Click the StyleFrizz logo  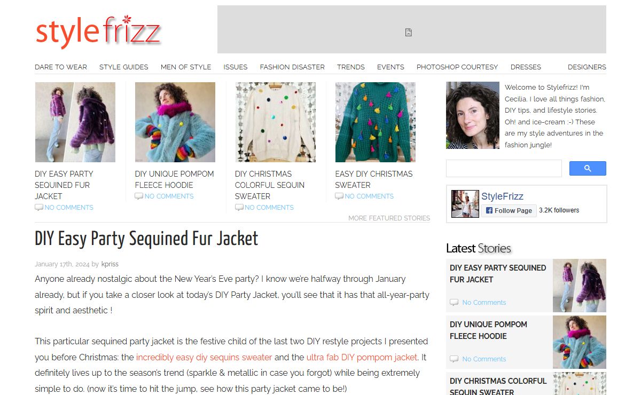click(x=98, y=31)
